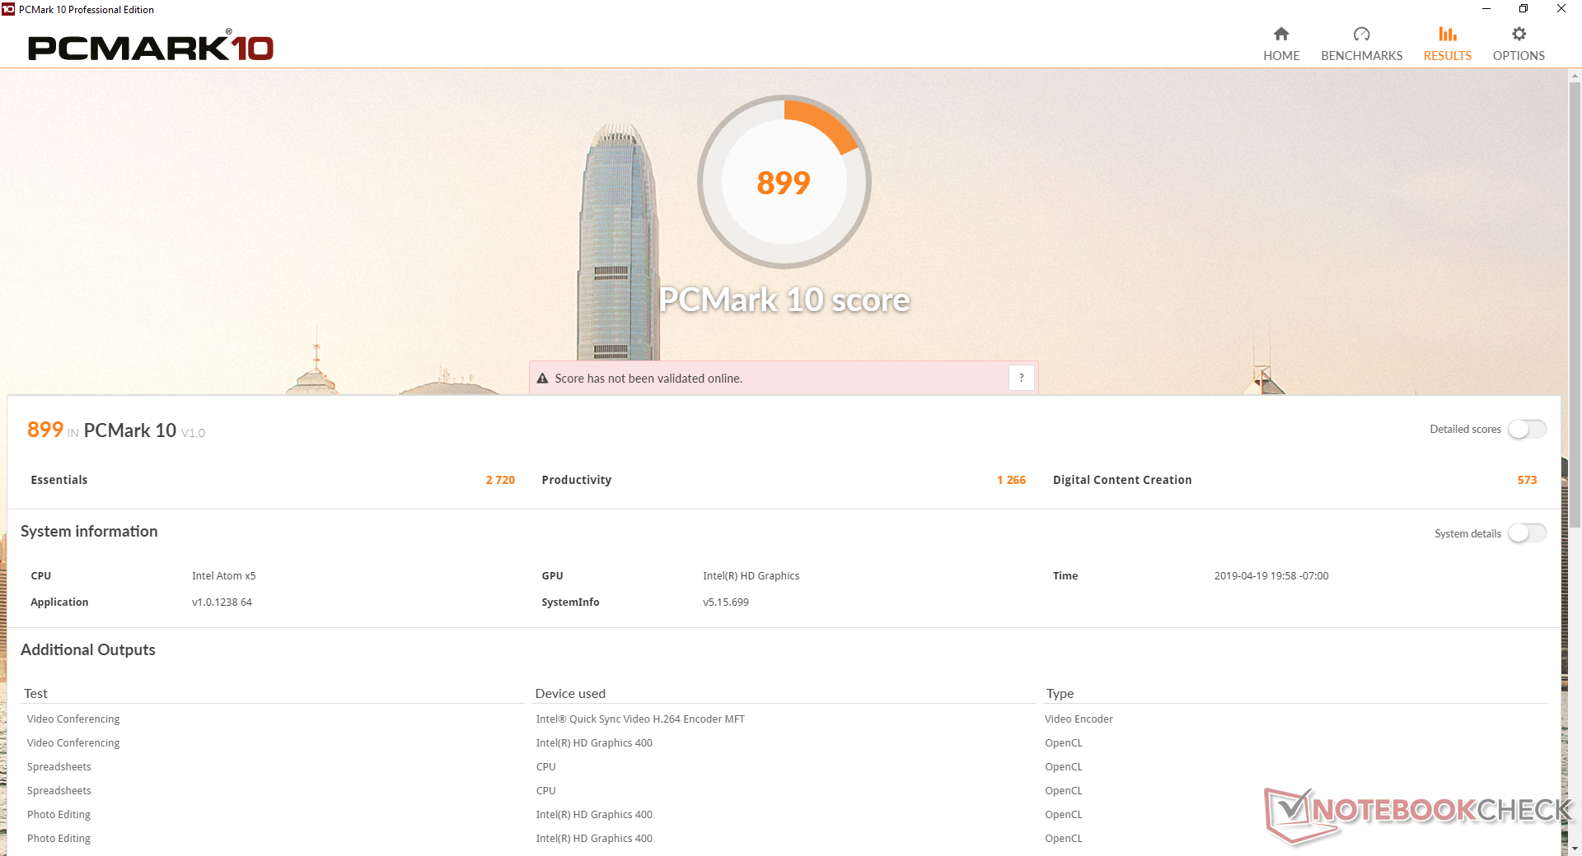Click the System information heading
This screenshot has height=856, width=1582.
89,532
